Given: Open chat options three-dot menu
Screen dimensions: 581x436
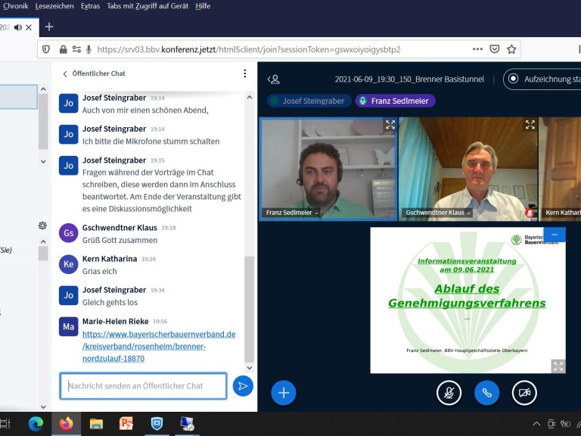Looking at the screenshot, I should 244,73.
